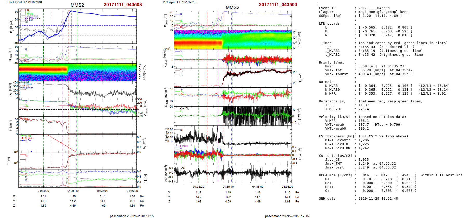Viewport: 469px width, 218px height.
Task: Click the ion energy spectrogram in left plot
Action: pyautogui.click(x=77, y=72)
